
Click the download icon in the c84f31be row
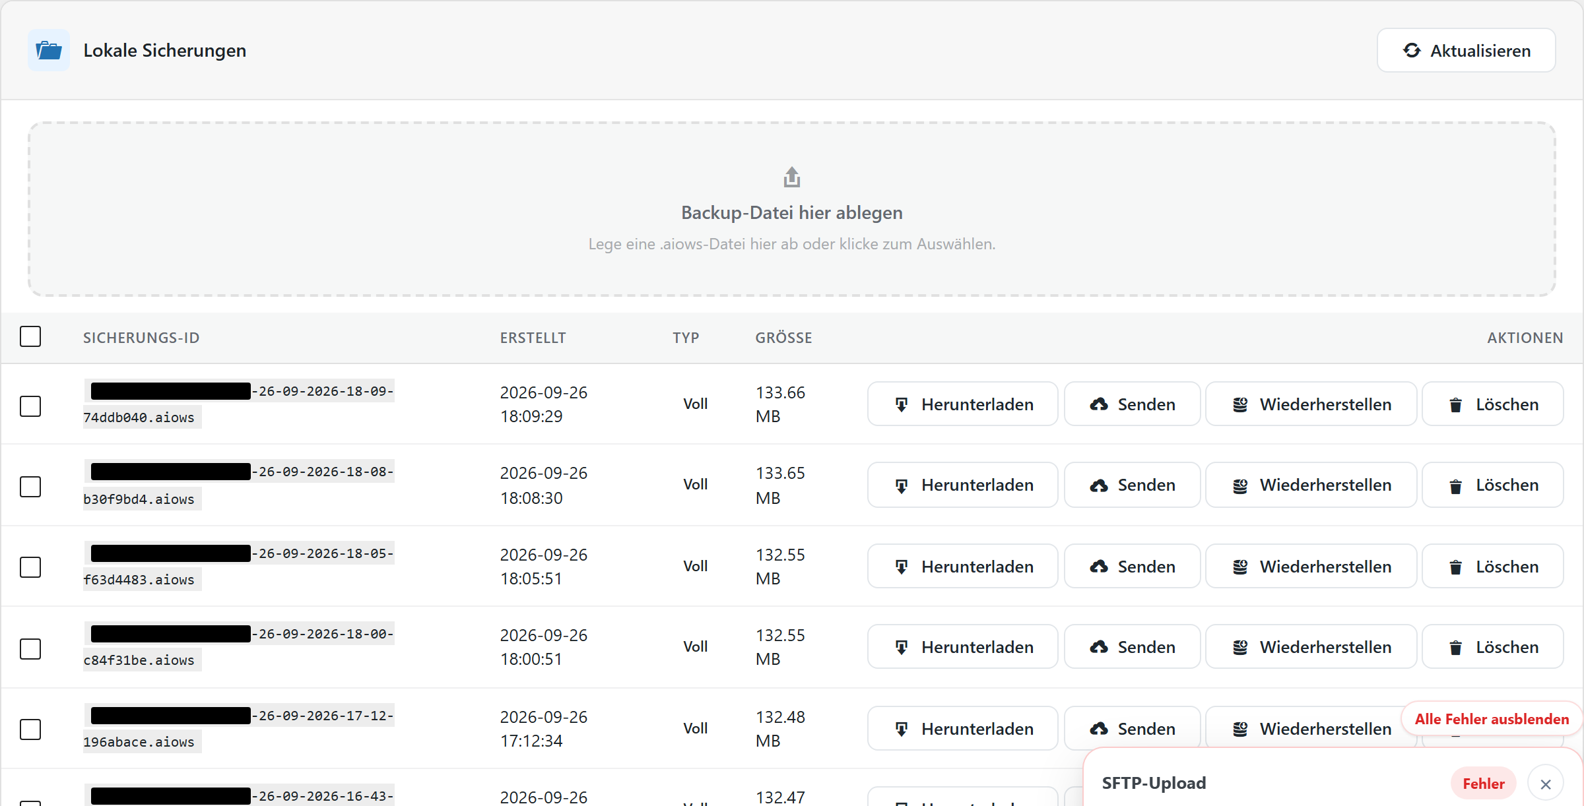click(x=902, y=648)
